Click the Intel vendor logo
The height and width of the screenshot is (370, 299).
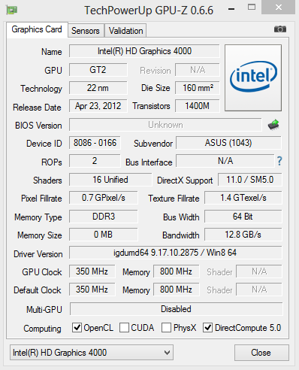click(x=253, y=77)
